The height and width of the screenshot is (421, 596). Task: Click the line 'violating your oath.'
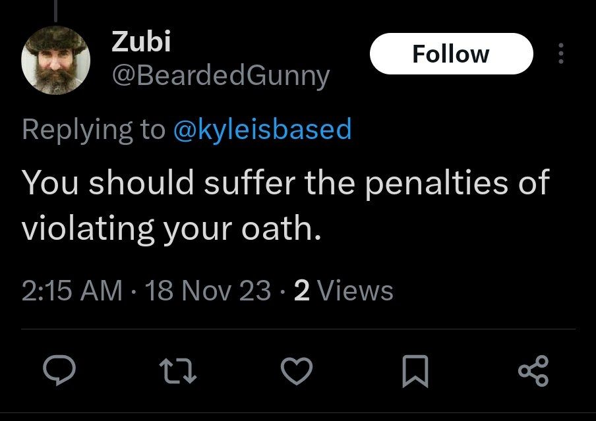pyautogui.click(x=171, y=228)
